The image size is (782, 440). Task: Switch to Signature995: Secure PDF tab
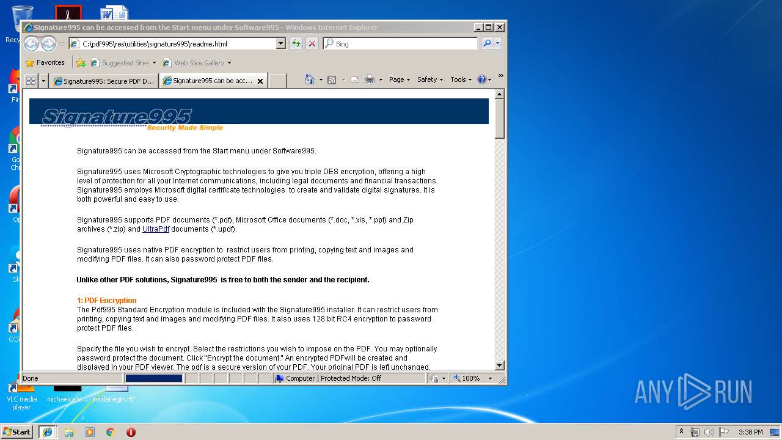[104, 81]
